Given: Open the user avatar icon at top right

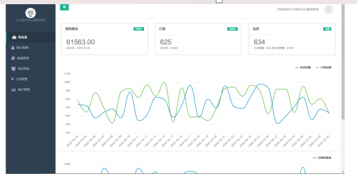Looking at the screenshot, I should pyautogui.click(x=328, y=9).
